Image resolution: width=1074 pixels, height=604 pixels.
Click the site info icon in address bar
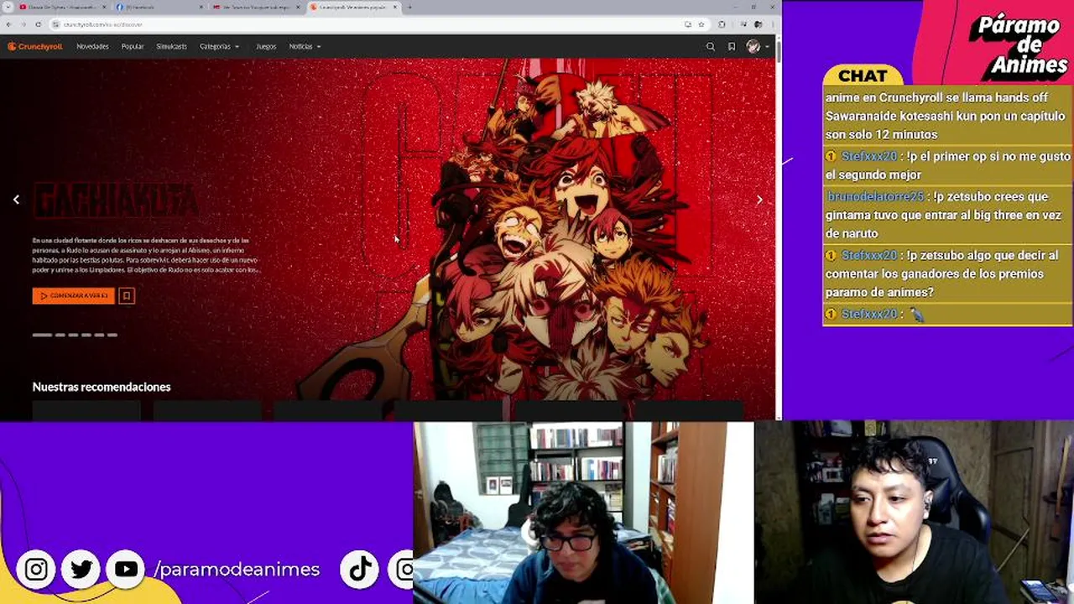pos(55,24)
